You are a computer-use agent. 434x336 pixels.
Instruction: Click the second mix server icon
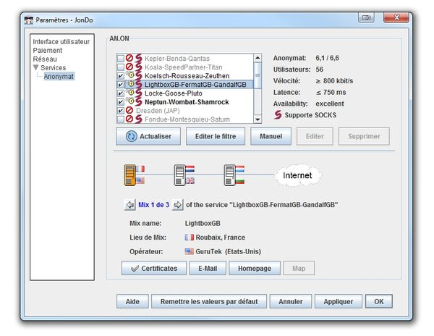click(179, 175)
